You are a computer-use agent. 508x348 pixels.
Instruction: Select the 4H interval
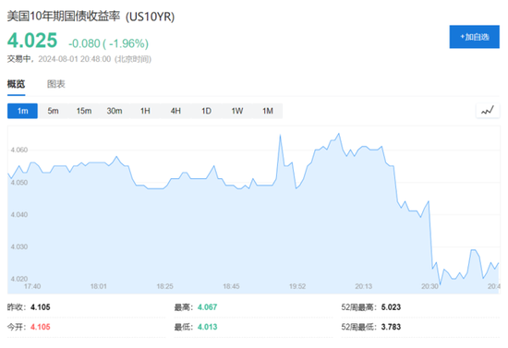[x=175, y=111]
